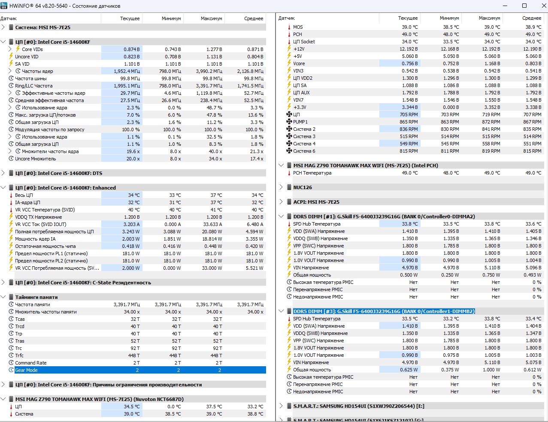Click the clock icon of Высокая температура PMIC in DIMM #3

(x=289, y=377)
